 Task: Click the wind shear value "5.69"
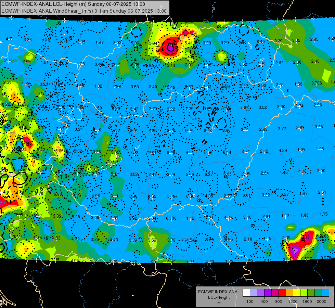pyautogui.click(x=209, y=240)
